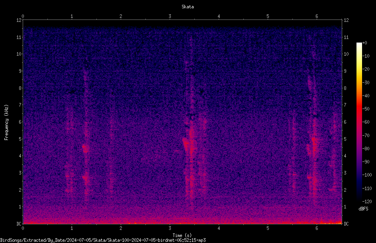
Task: Click the call burst at 1.3 seconds, 4.5 kHz
Action: point(86,148)
